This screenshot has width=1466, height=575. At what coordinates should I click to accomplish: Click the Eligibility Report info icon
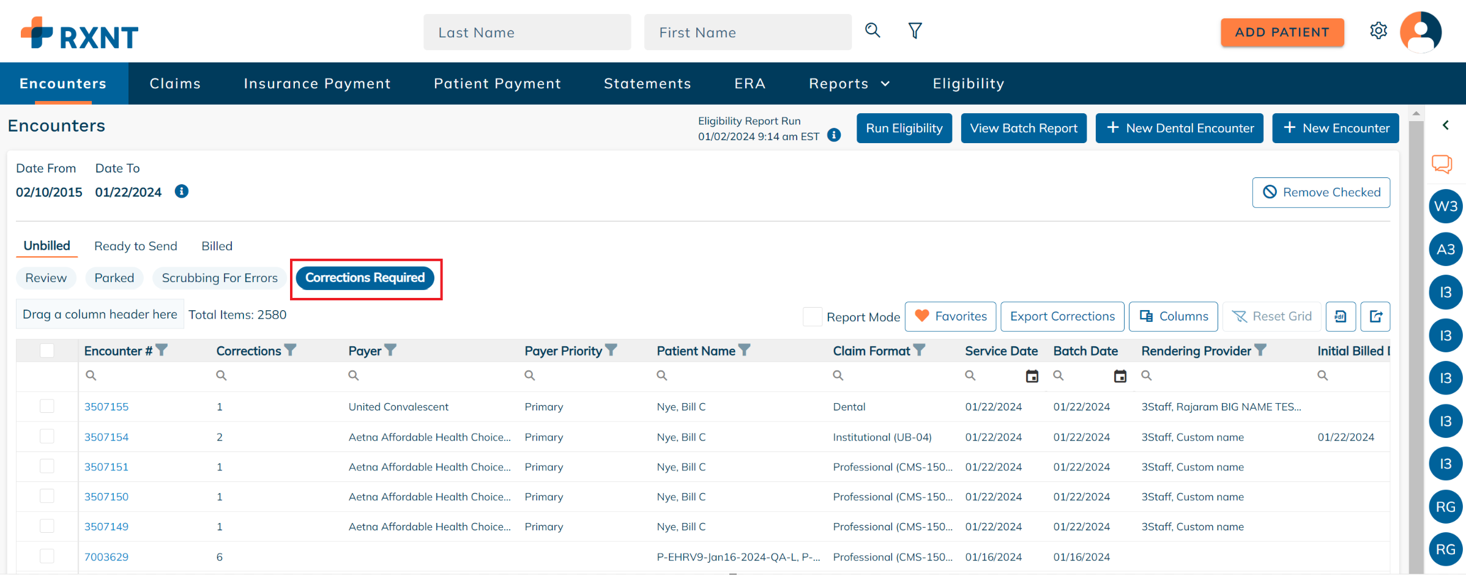(x=834, y=135)
